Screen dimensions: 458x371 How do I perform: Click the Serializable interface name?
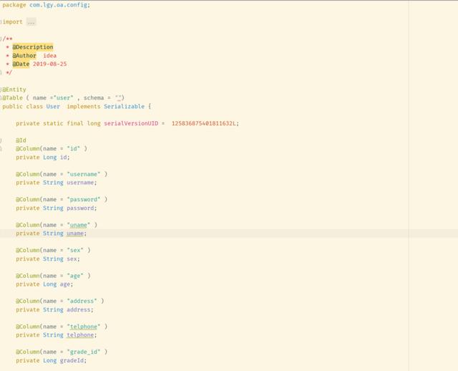tap(124, 107)
